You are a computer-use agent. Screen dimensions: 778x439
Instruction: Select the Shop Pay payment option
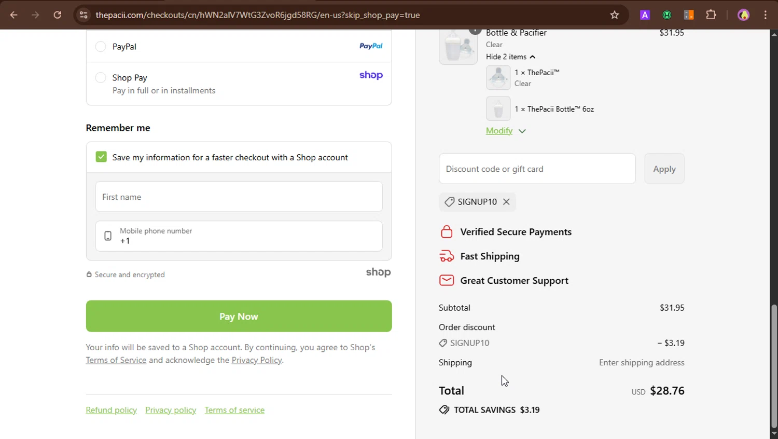(101, 78)
